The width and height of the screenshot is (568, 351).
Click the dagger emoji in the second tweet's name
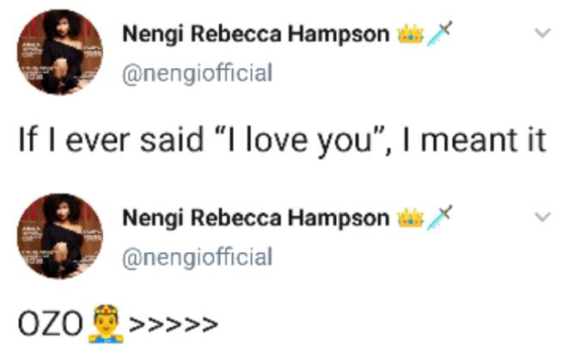[437, 219]
